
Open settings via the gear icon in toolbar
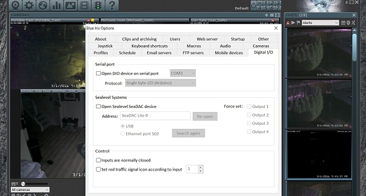tap(29, 5)
